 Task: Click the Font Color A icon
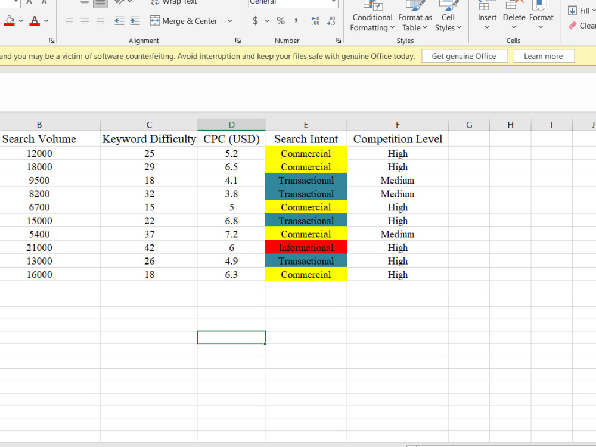pos(35,20)
